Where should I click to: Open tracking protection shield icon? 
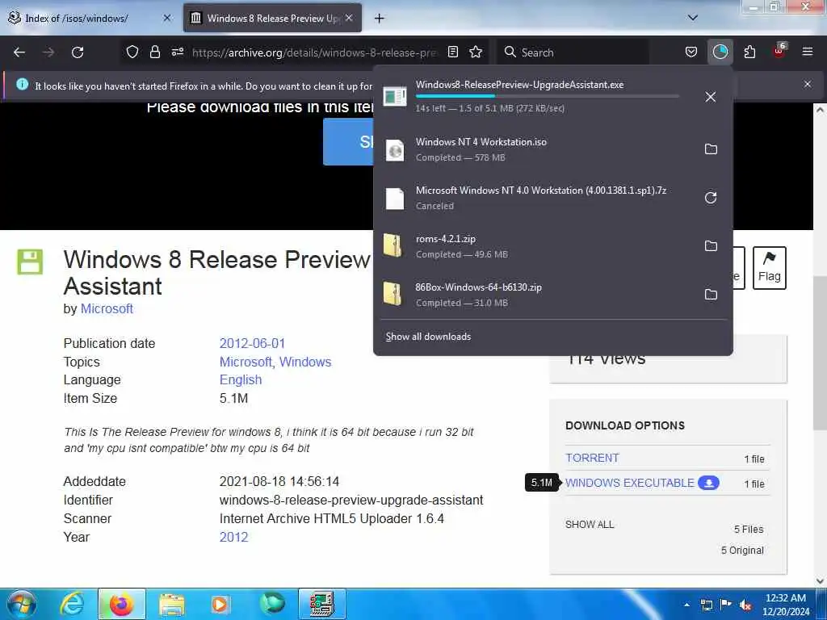click(132, 52)
